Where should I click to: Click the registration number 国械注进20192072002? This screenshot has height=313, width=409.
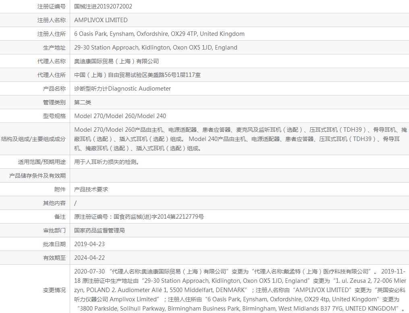pyautogui.click(x=103, y=6)
